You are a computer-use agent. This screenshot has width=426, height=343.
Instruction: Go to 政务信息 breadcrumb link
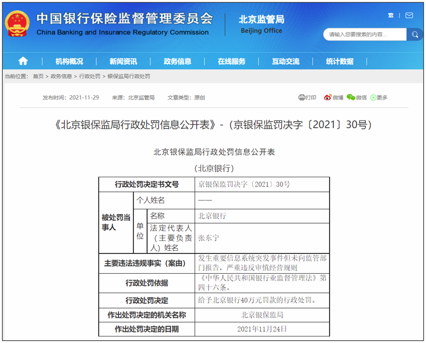point(61,76)
